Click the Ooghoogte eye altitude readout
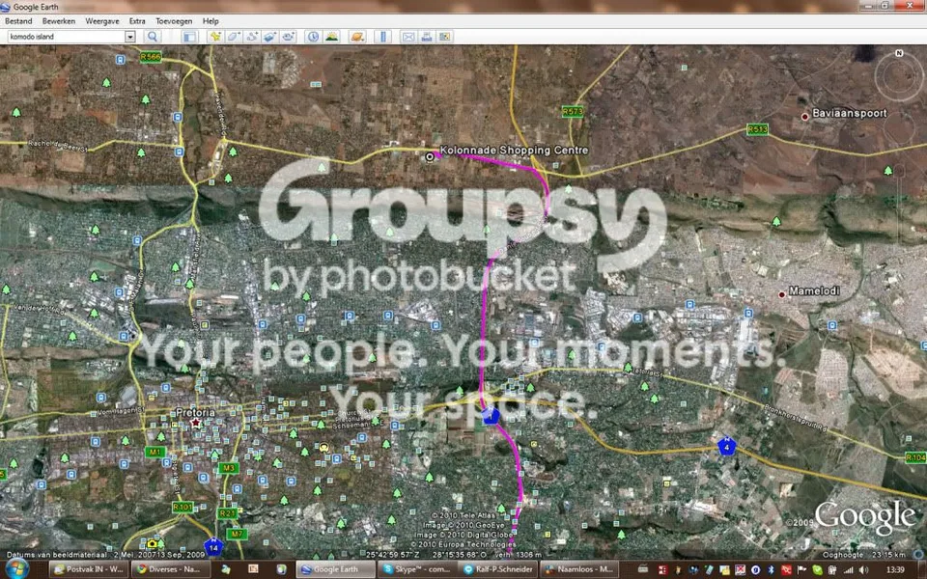Viewport: 927px width, 579px height. tap(863, 555)
